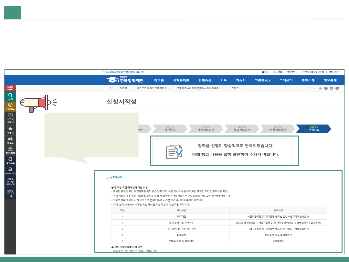Image resolution: width=349 pixels, height=262 pixels.
Task: Open the 기숙사 menu in navigation bar
Action: point(241,81)
